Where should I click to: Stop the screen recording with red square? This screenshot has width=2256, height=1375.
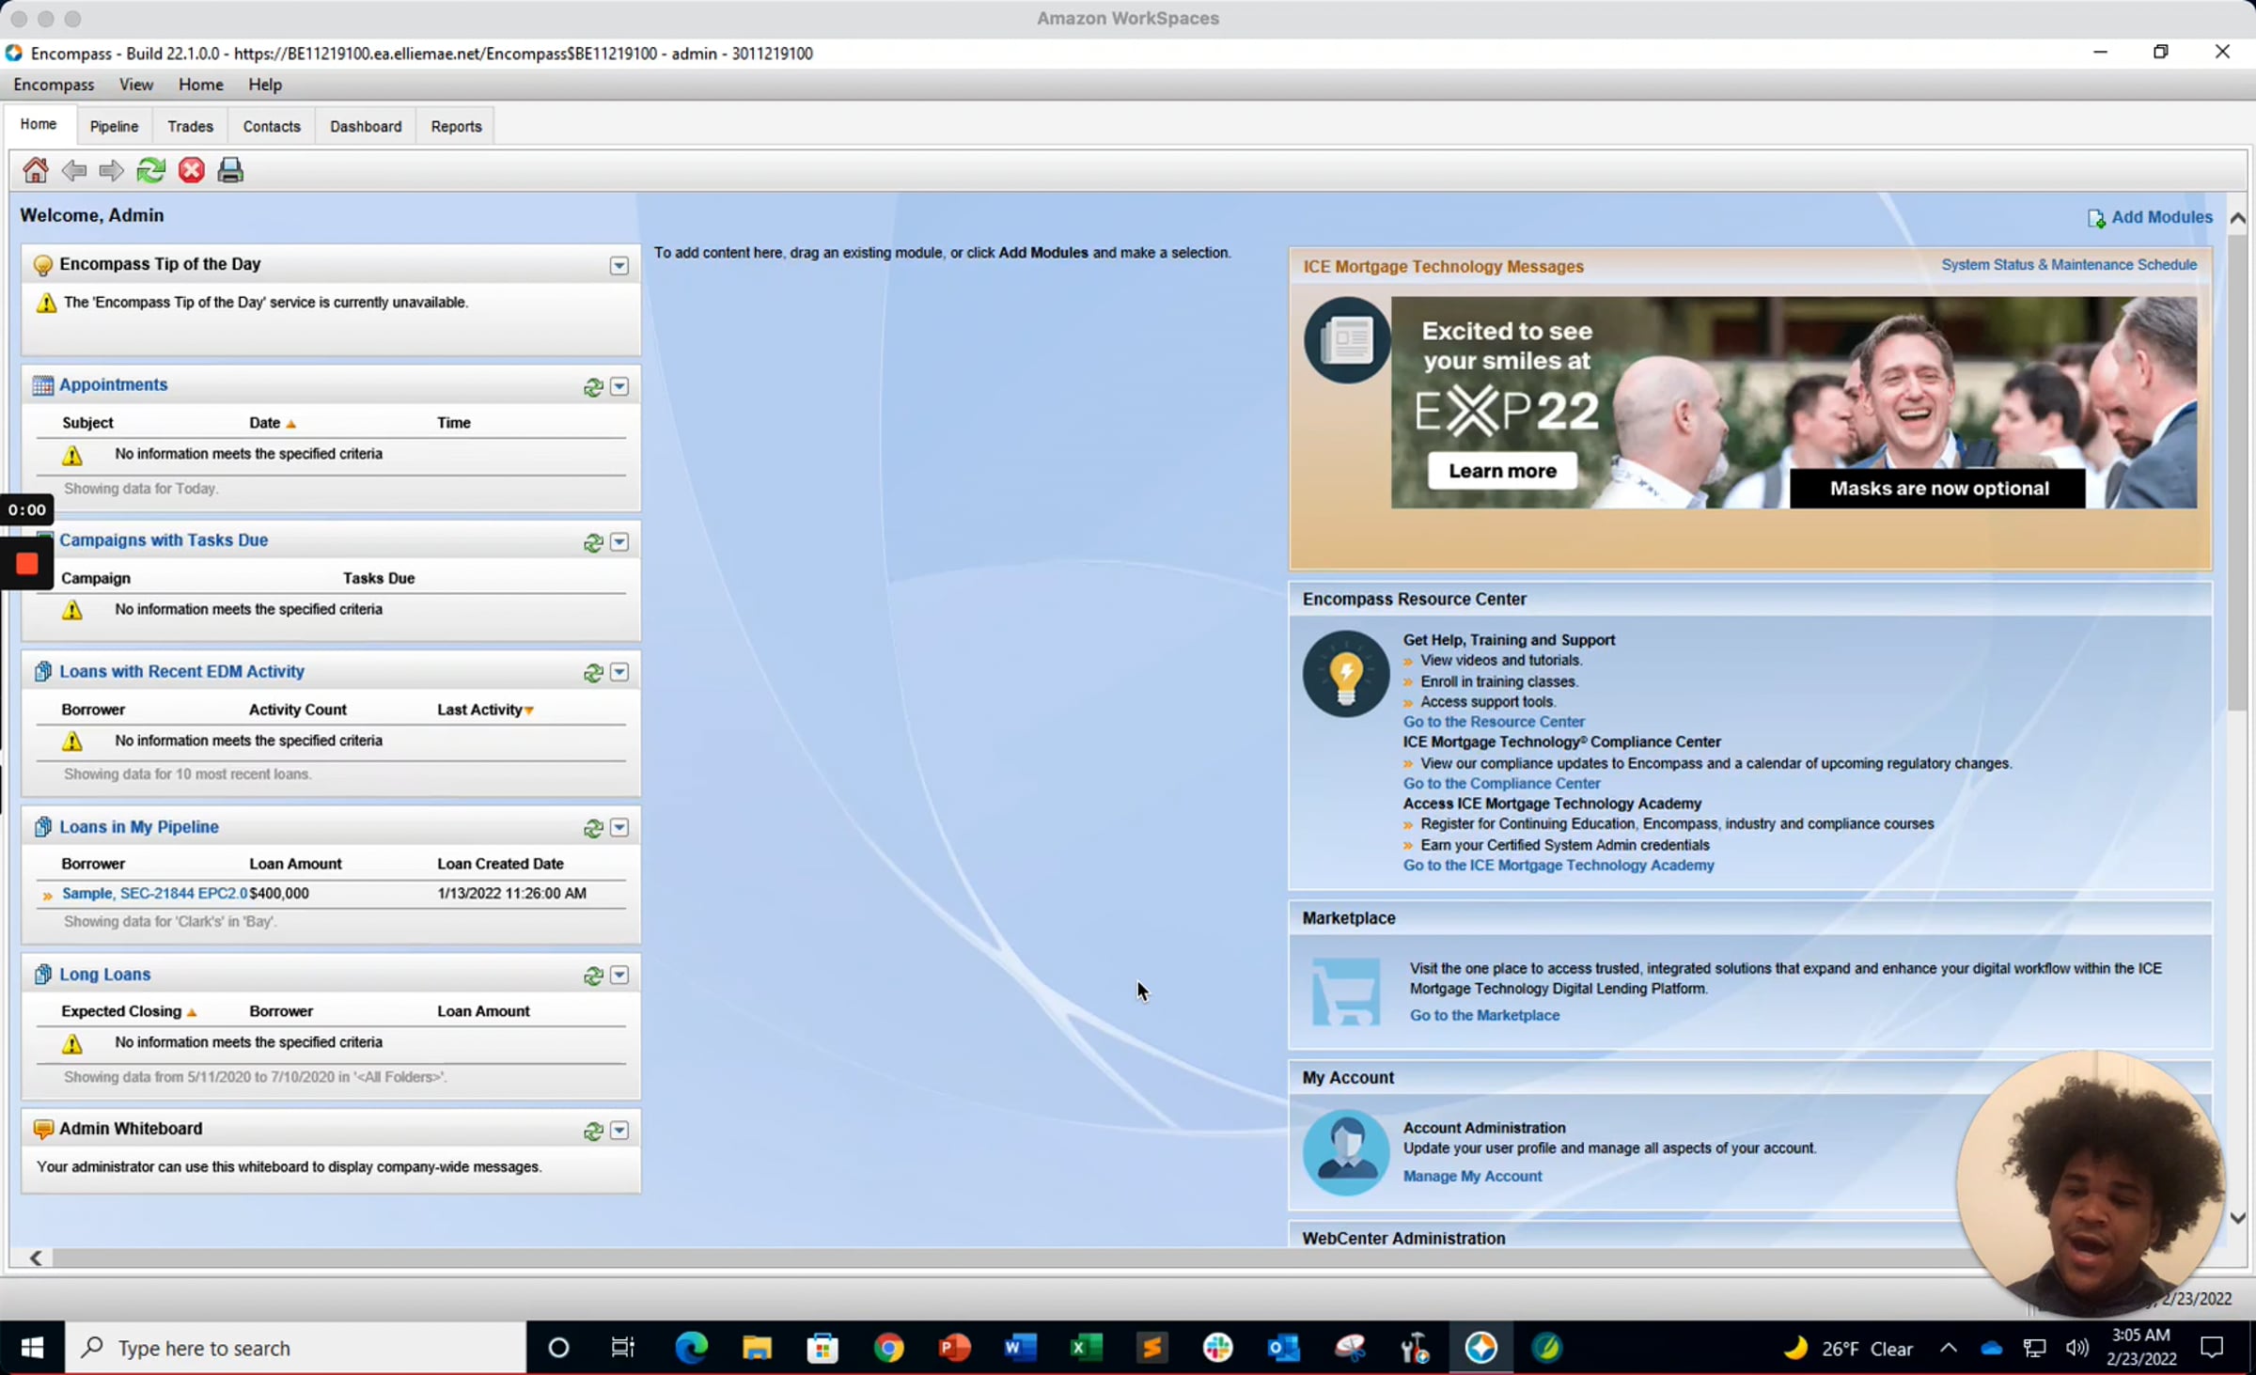point(26,563)
